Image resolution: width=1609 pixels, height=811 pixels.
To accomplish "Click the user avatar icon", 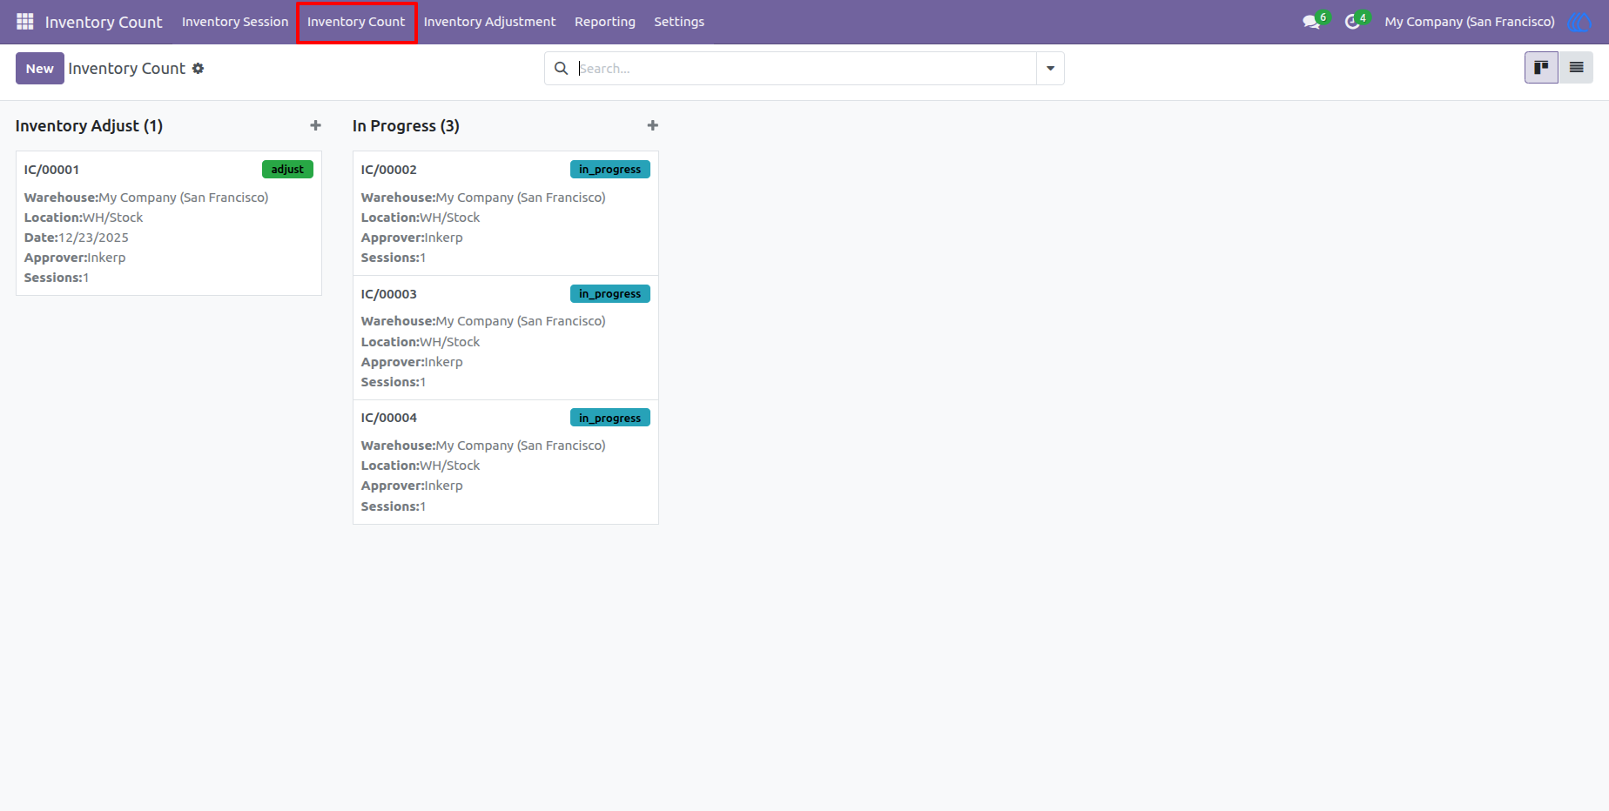I will 1579,22.
